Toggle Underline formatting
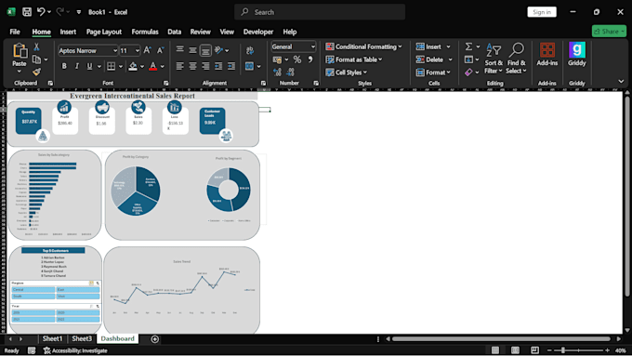The height and width of the screenshot is (356, 632). (89, 66)
